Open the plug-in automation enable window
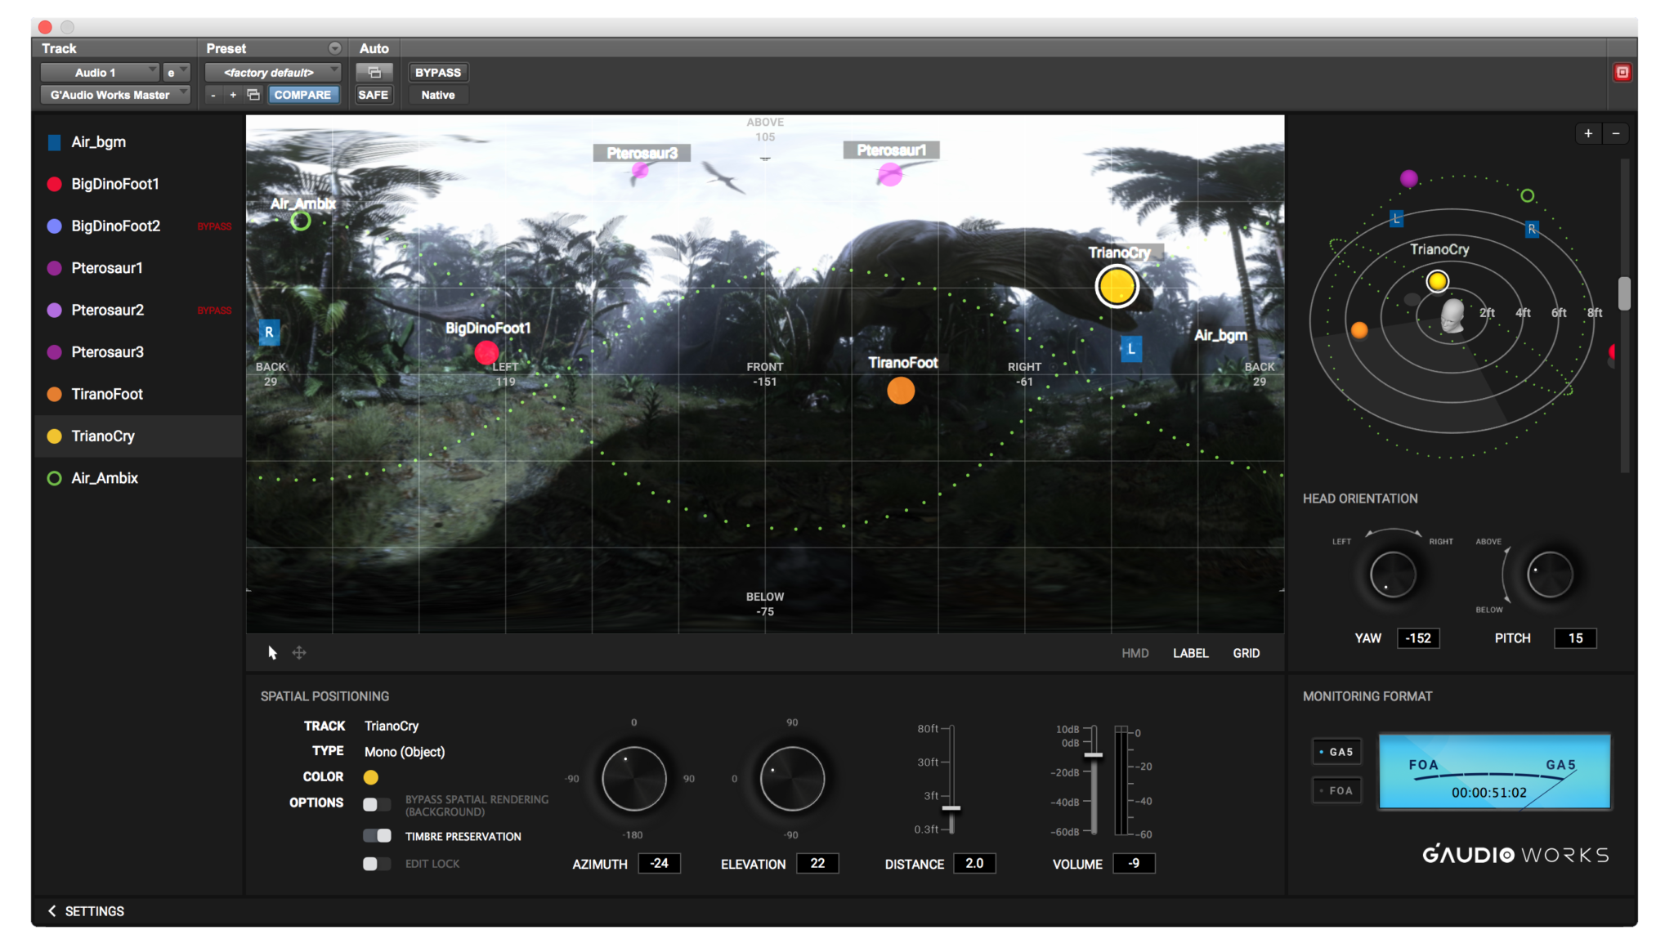Image resolution: width=1674 pixels, height=948 pixels. pos(374,73)
